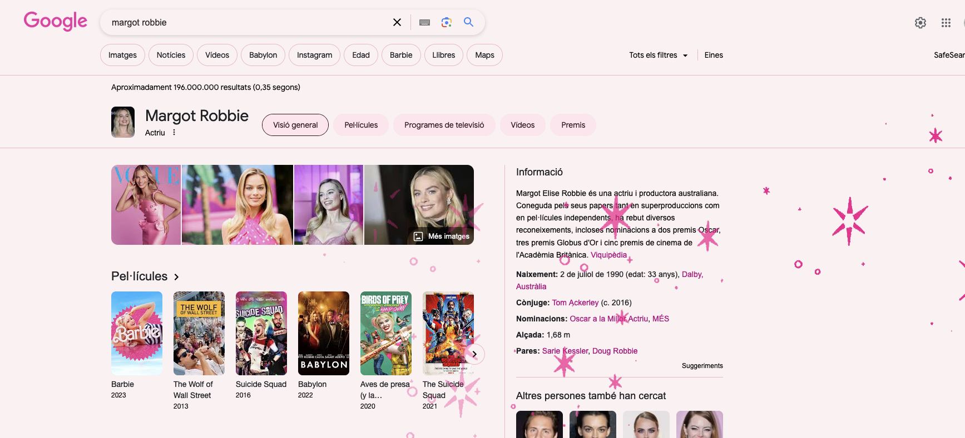965x438 pixels.
Task: Open the Viquipèdia source link
Action: (x=608, y=255)
